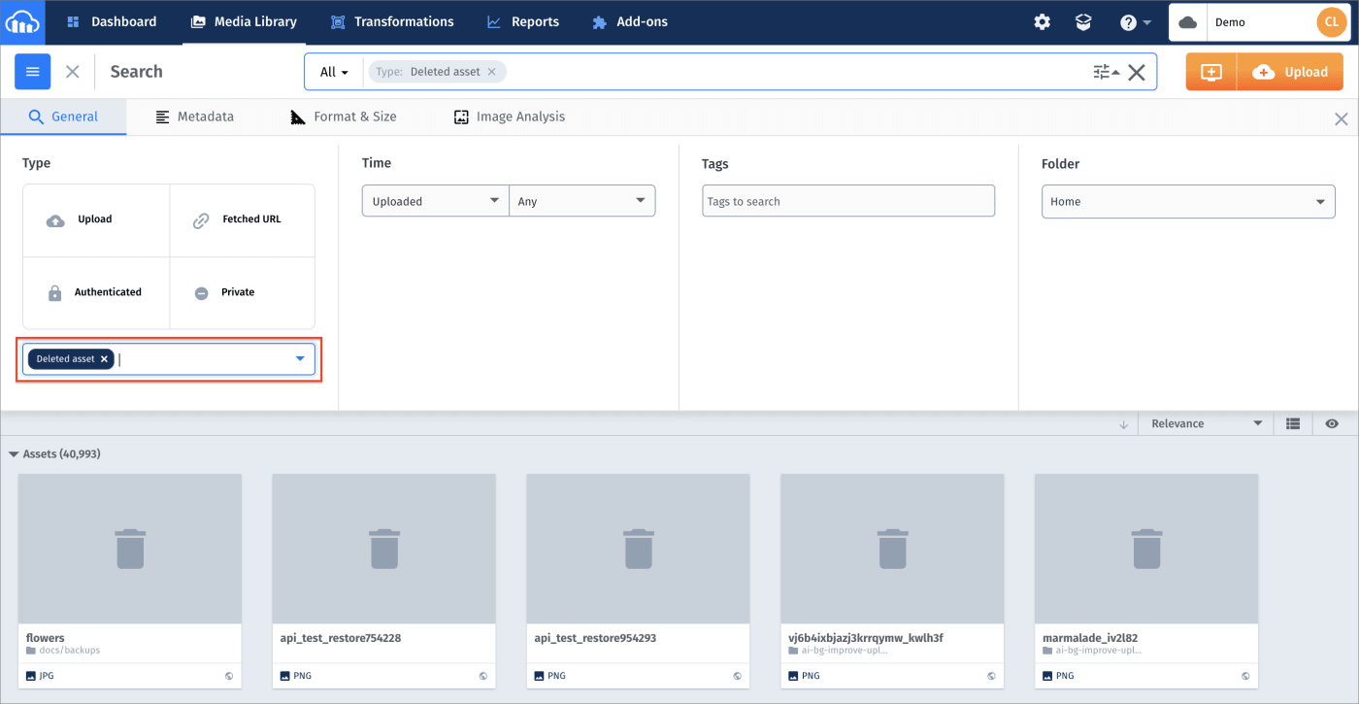Expand the additional type dropdown arrow
This screenshot has width=1359, height=704.
300,359
